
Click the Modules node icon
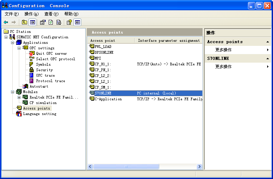pos(19,92)
